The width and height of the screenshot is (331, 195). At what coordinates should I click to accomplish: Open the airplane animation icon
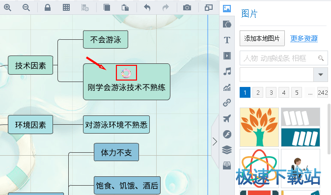click(x=227, y=118)
